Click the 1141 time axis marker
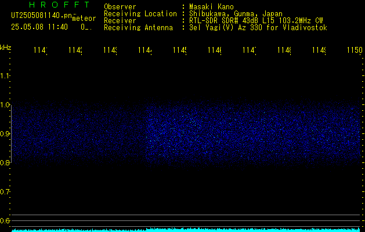 pos(41,50)
